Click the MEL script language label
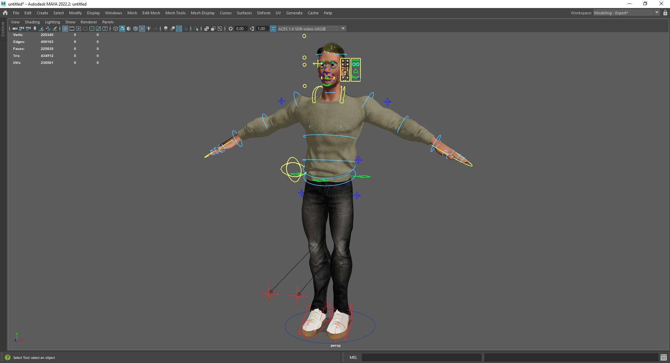 click(x=353, y=357)
